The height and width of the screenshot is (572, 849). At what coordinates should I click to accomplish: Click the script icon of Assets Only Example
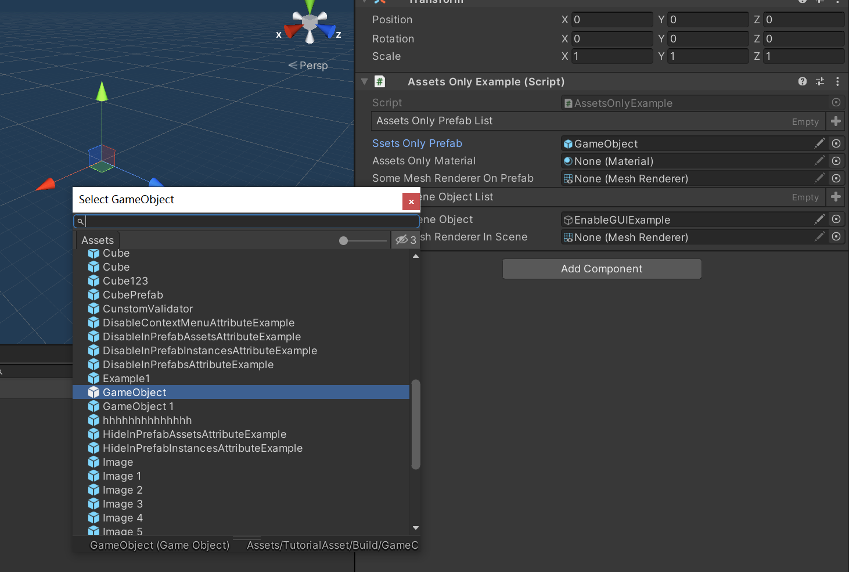(380, 82)
